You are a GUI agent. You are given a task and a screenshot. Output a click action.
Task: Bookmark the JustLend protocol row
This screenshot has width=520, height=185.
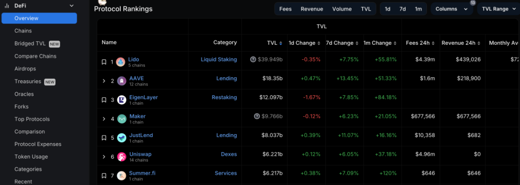[104, 138]
